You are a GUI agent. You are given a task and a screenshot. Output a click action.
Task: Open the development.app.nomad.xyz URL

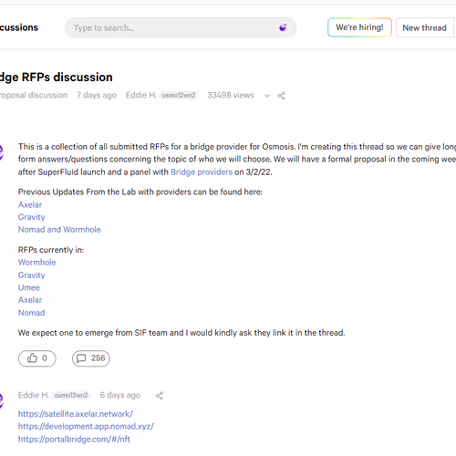[86, 426]
